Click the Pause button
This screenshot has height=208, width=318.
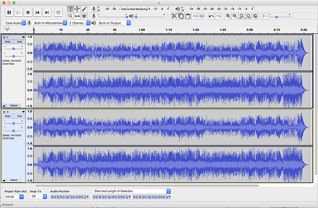9,12
